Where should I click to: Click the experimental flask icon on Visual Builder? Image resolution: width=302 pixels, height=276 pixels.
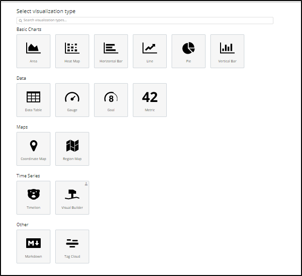click(86, 184)
